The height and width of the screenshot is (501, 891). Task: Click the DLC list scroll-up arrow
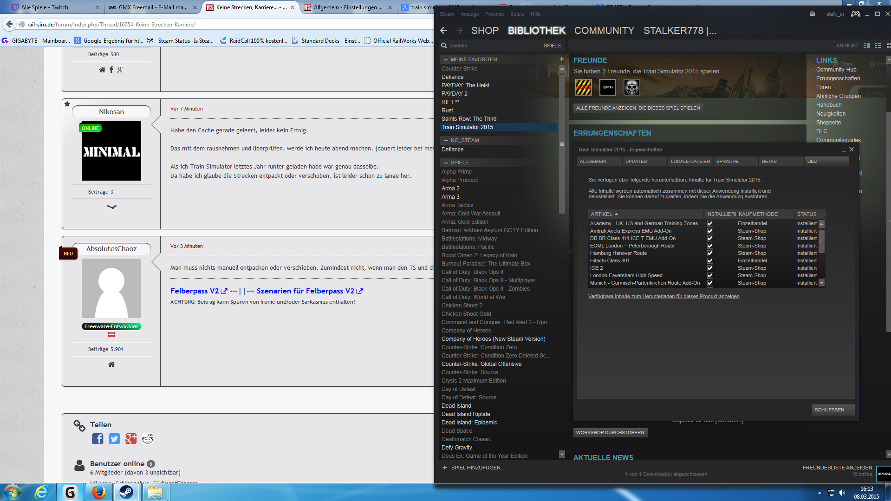coord(821,224)
